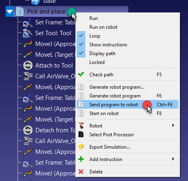Click the green Check path checkmark icon
Viewport: 188px width, 181px height.
pos(81,74)
